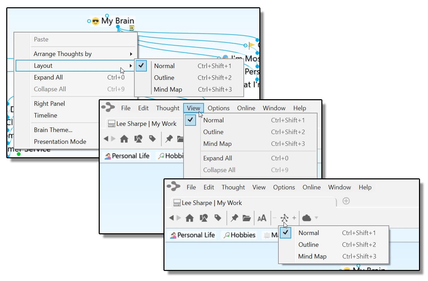Screen dimensions: 428x281
Task: Open the dropdown arrow next to the cloud icon
Action: click(316, 218)
